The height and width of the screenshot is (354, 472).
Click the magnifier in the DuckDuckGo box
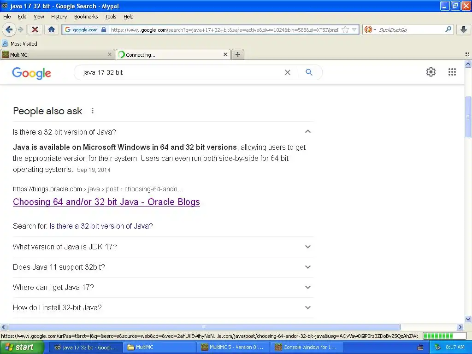tap(448, 29)
